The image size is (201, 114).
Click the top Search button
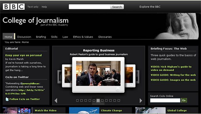pyautogui.click(x=117, y=7)
